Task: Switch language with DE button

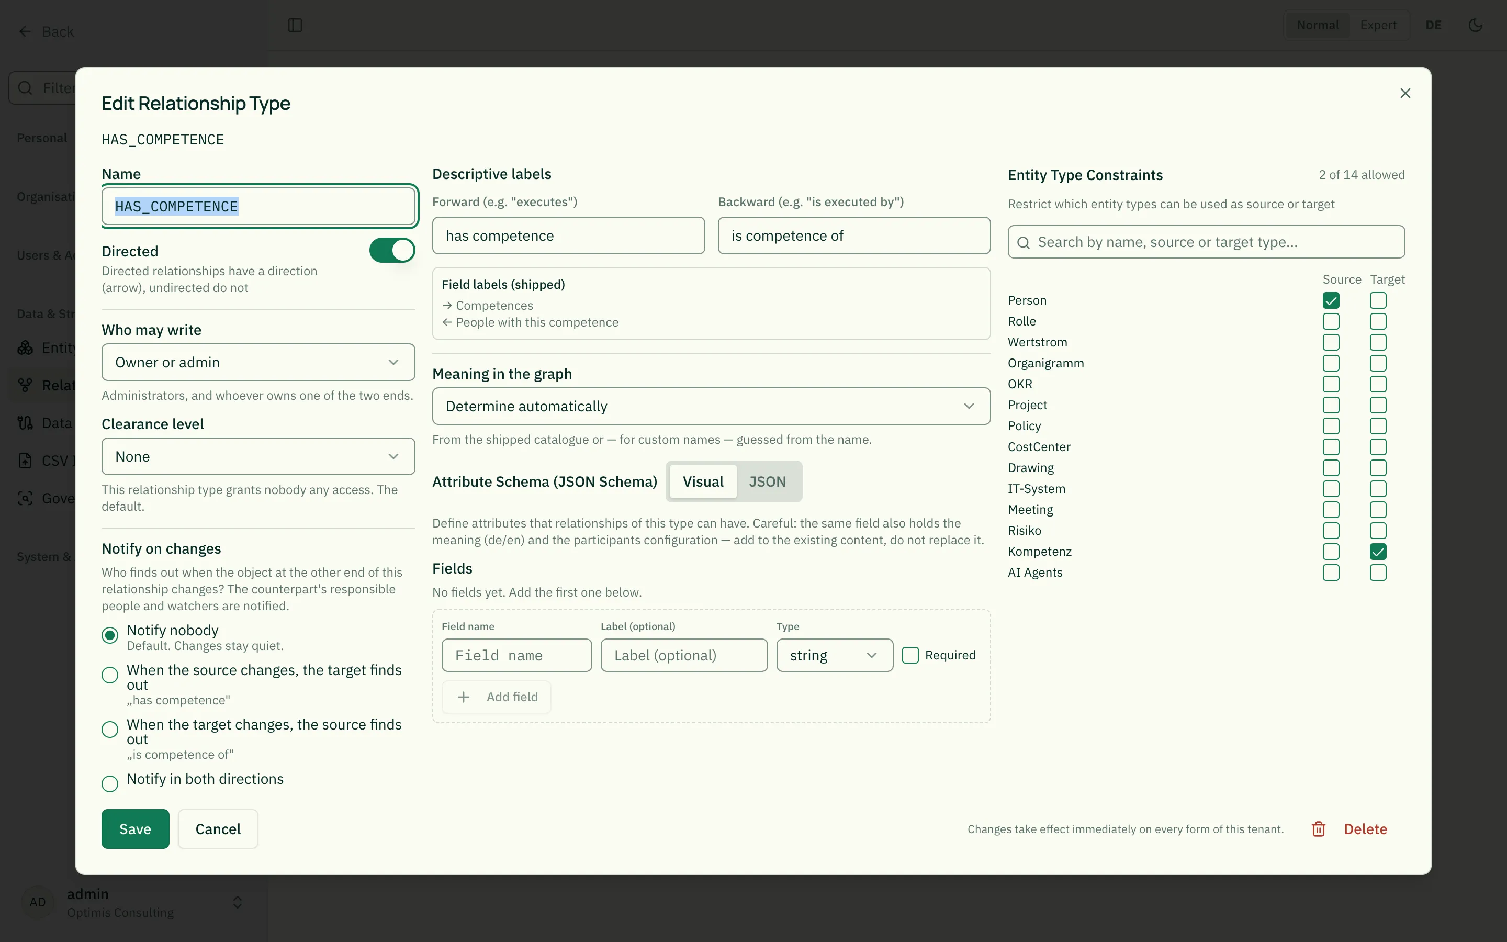Action: coord(1433,26)
